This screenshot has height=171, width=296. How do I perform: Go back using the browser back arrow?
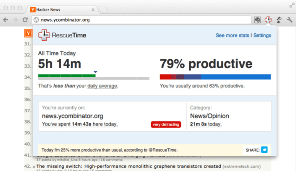click(6, 20)
